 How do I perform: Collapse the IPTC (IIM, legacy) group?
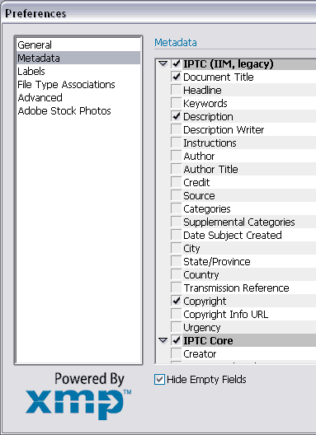[x=163, y=64]
